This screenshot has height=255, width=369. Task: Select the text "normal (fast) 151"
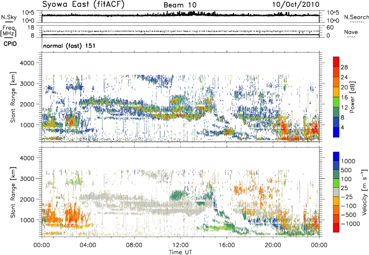tap(69, 46)
